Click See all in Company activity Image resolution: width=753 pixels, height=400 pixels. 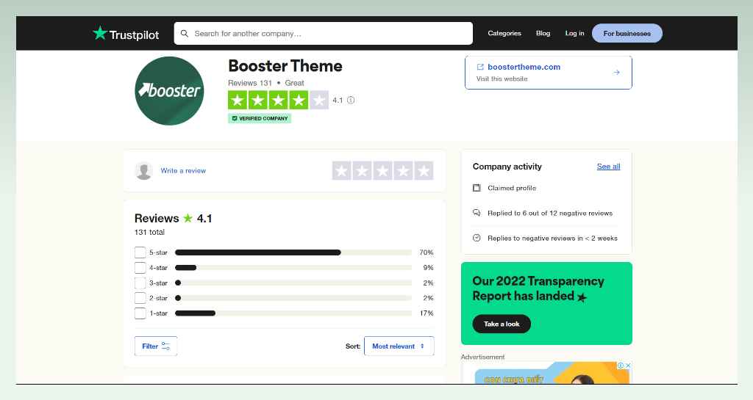click(x=608, y=166)
